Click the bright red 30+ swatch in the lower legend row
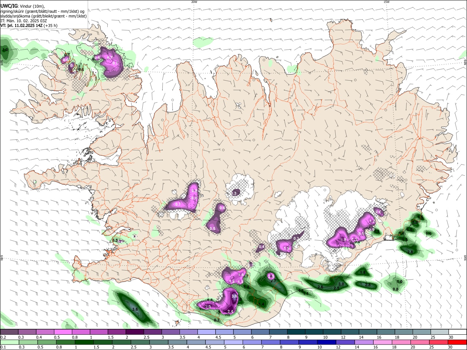 pyautogui.click(x=458, y=342)
